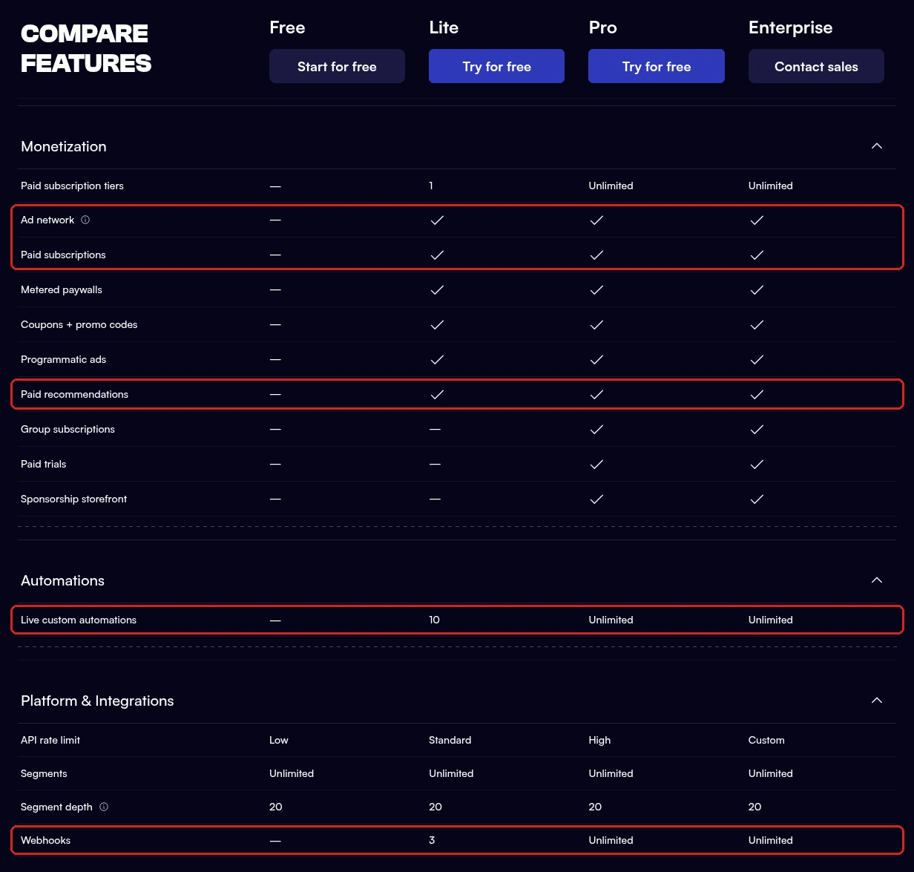This screenshot has height=872, width=914.
Task: Click the Lite value 10 for automations
Action: (434, 620)
